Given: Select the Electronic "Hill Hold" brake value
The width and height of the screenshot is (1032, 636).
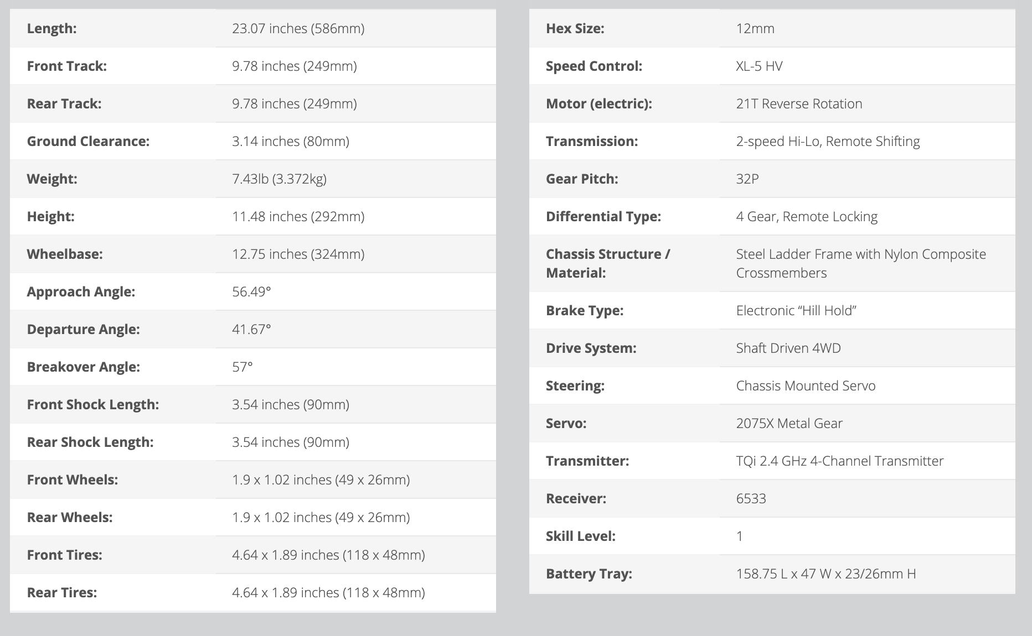Looking at the screenshot, I should coord(796,311).
